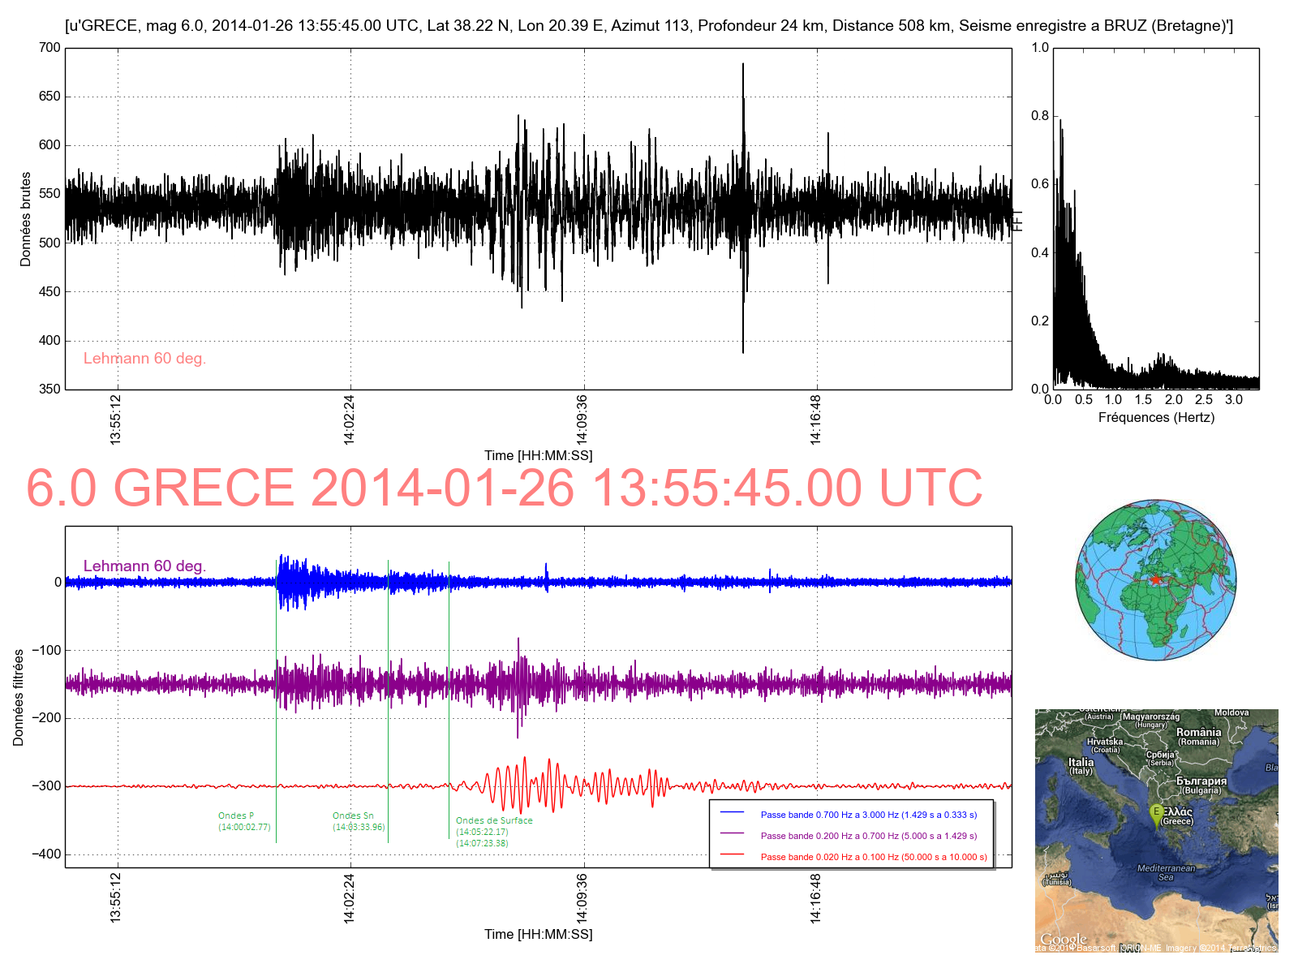Click the Fréquences (Hertz) axis label
This screenshot has height=964, width=1298.
coord(1156,418)
